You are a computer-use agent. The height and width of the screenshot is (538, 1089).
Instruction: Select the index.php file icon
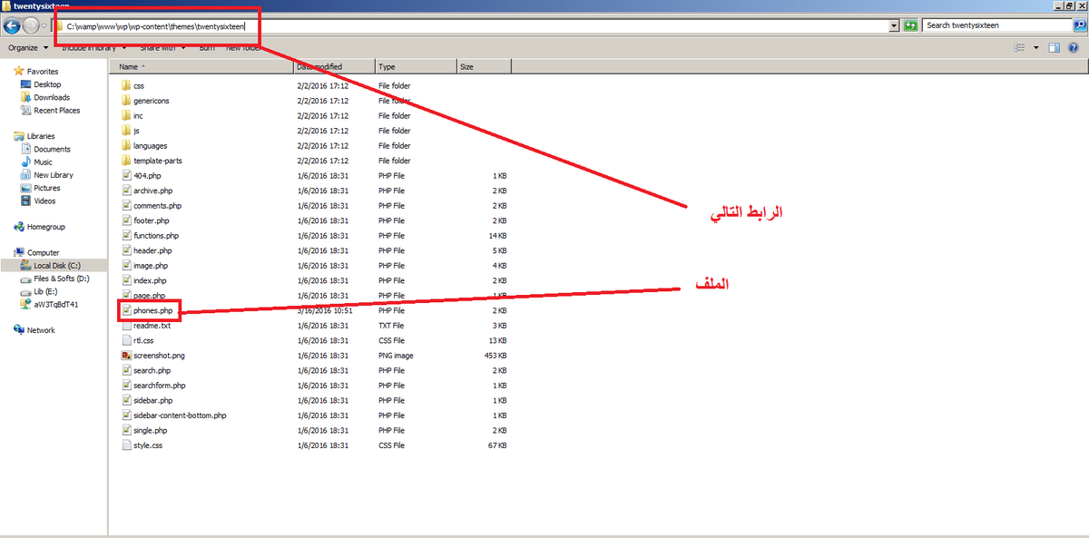coord(126,280)
